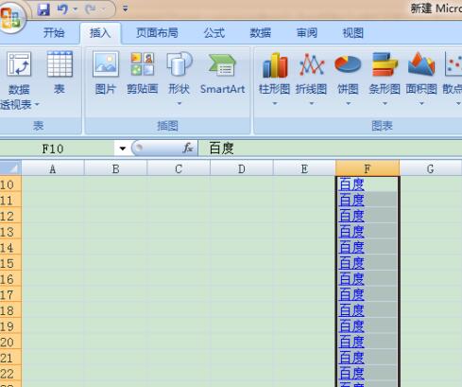Expand the 折线图 dropdown arrow
The width and height of the screenshot is (462, 387).
tap(311, 103)
